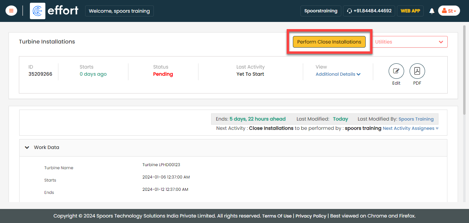Click the Edit pencil icon

click(396, 71)
